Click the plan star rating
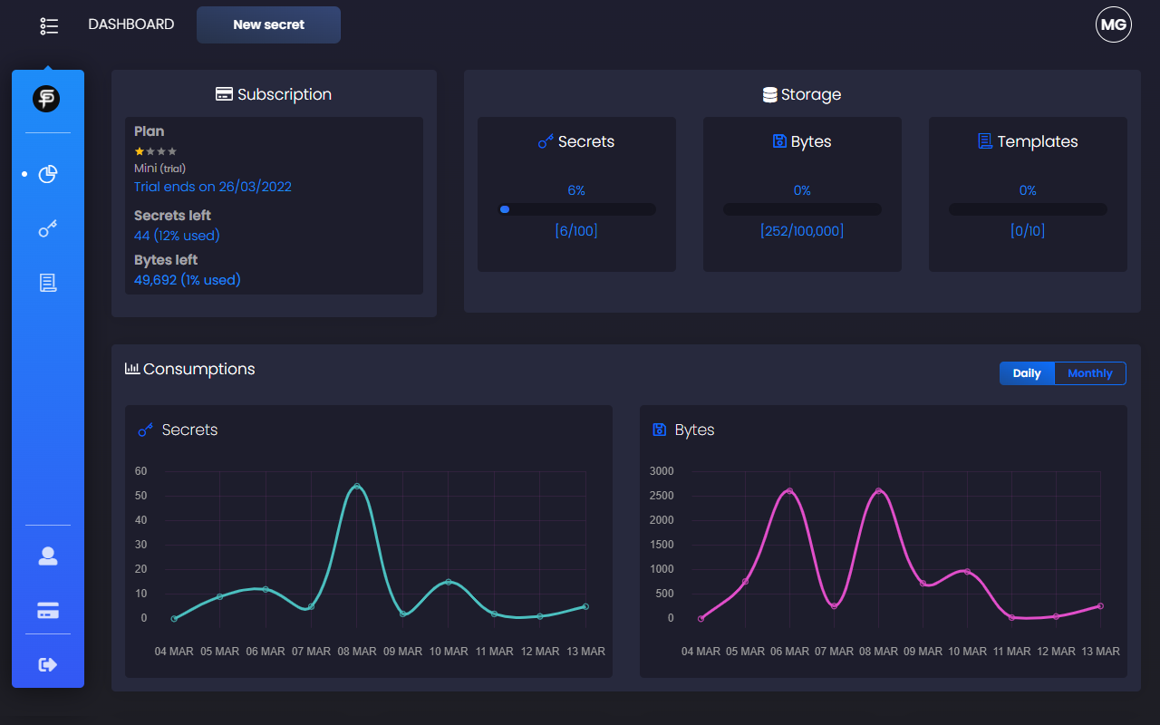 point(155,151)
